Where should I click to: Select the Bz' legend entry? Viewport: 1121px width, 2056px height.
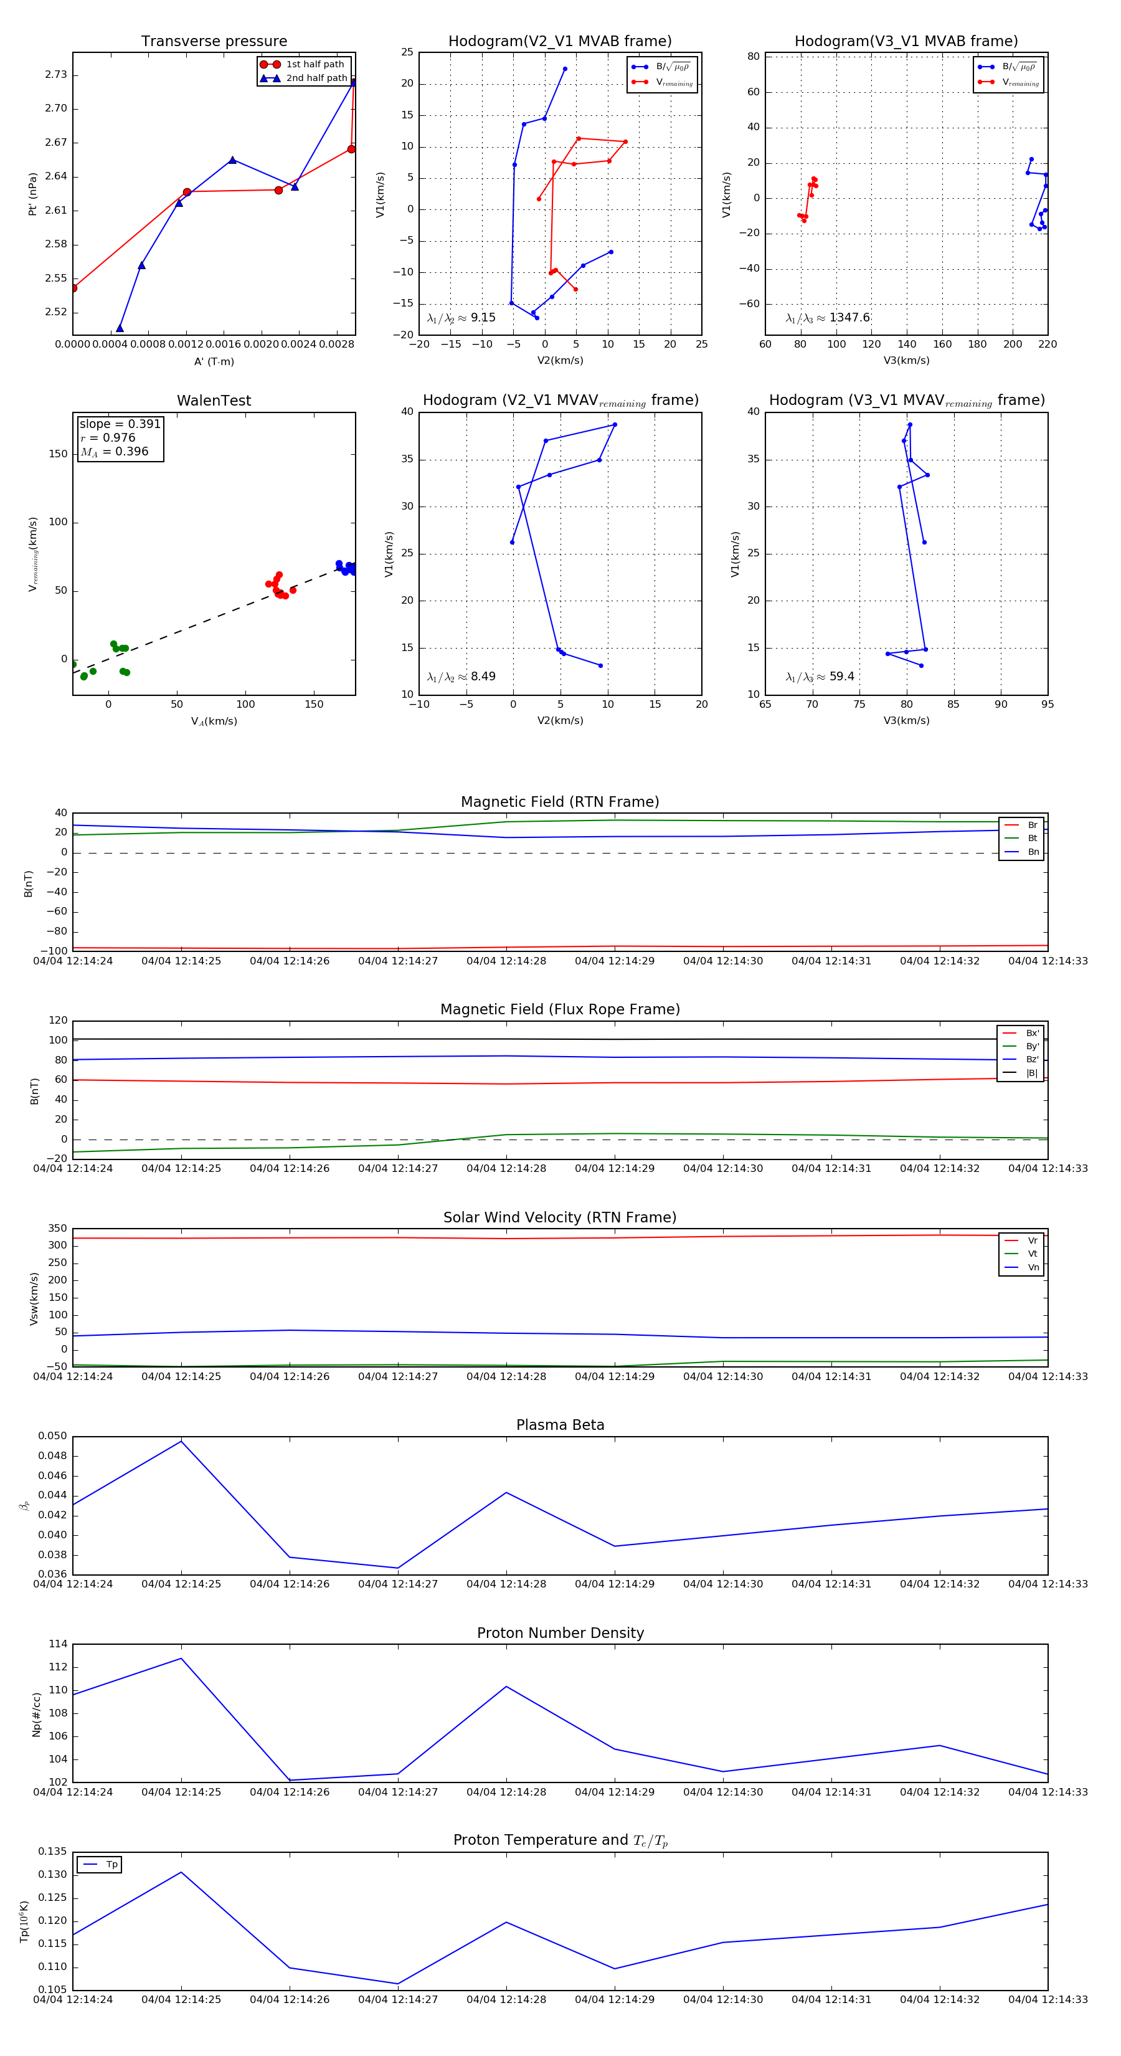coord(1021,1059)
